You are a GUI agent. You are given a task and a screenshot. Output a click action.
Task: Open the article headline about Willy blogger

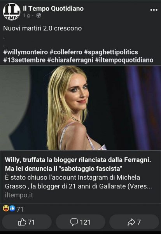point(78,164)
